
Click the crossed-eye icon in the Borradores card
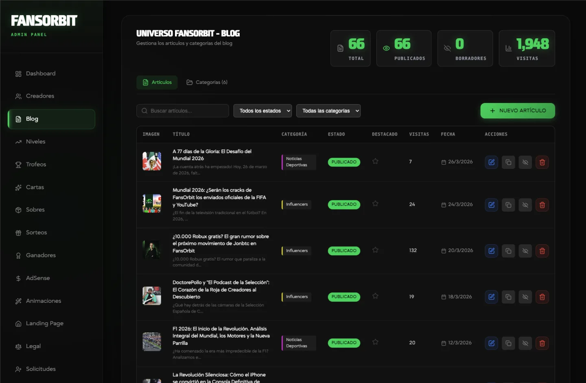447,48
